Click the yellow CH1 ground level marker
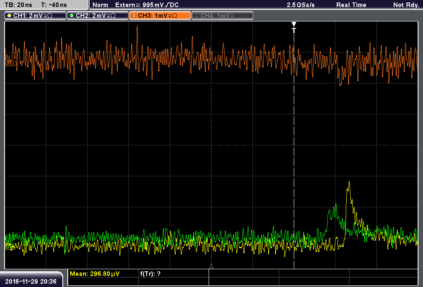Viewport: 423px width, 287px height. point(11,247)
